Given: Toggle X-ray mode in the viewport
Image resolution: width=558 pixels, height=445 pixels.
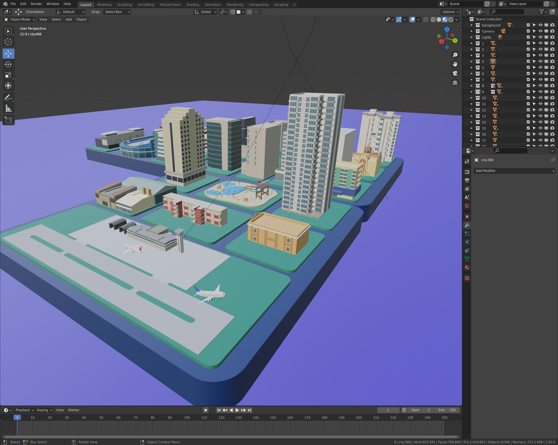Looking at the screenshot, I should tap(426, 20).
